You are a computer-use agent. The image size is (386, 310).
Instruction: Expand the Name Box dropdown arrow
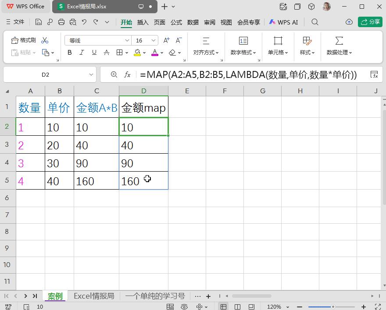coord(91,74)
